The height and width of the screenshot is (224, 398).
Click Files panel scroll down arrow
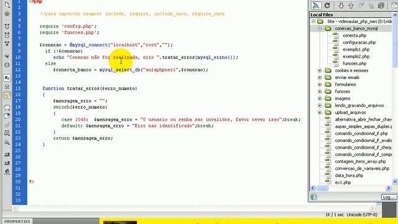[x=395, y=181]
